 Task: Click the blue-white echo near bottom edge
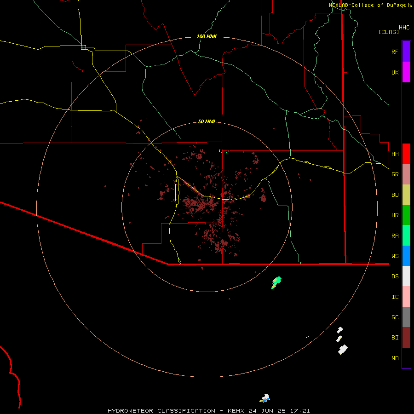(x=265, y=398)
